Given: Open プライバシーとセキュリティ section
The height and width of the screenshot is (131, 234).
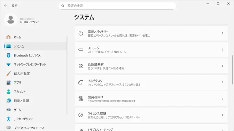Looking at the screenshot, I should click(29, 128).
